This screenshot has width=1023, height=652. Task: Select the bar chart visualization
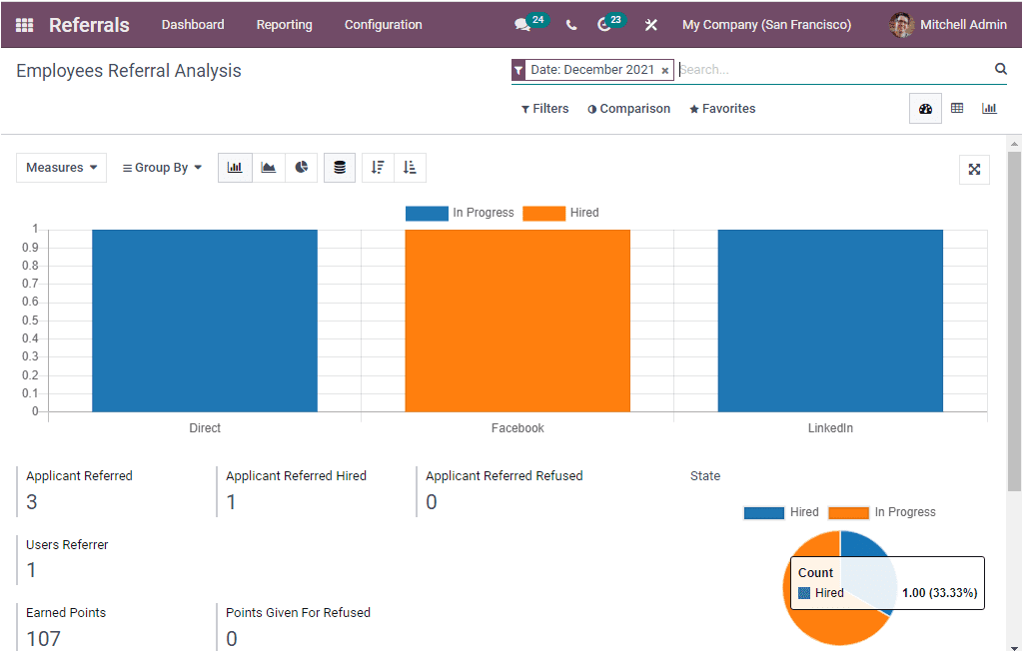235,167
